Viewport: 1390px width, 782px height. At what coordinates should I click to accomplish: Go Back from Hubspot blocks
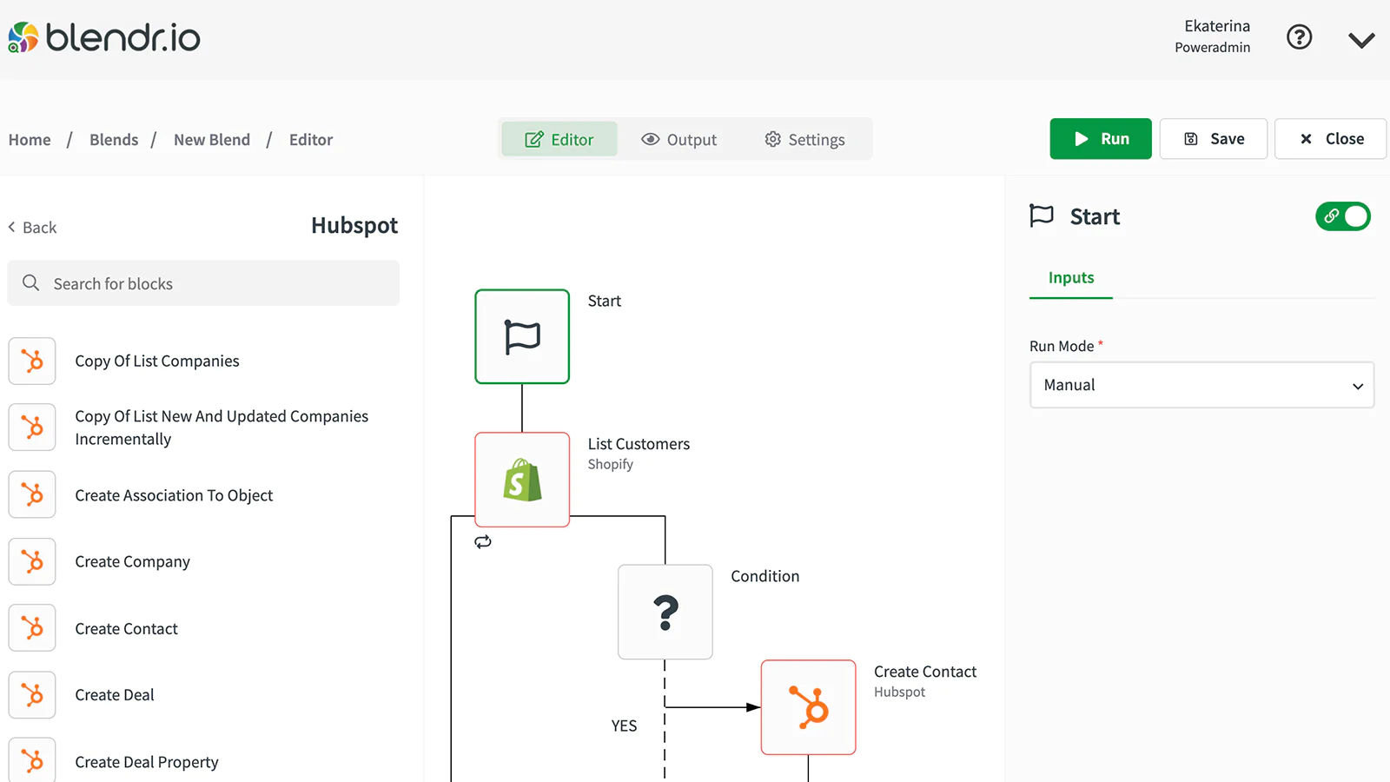(x=32, y=228)
